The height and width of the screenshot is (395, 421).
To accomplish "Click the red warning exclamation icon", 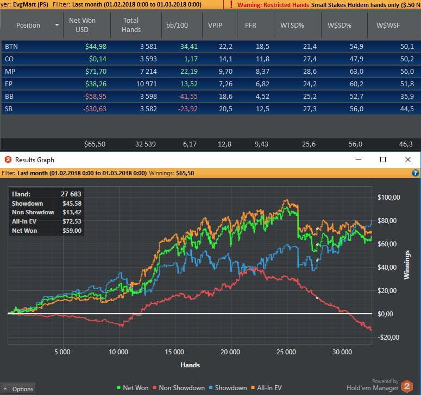I will click(231, 4).
